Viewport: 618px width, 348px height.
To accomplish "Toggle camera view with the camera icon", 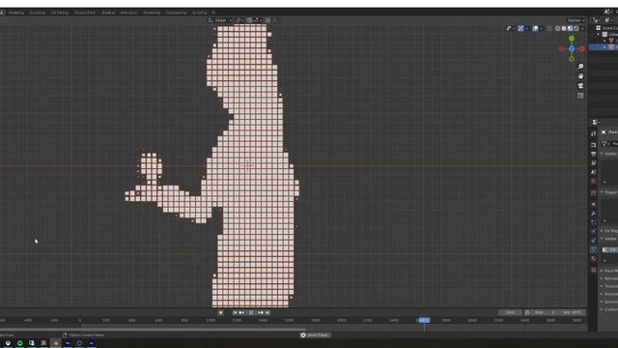I will point(580,86).
